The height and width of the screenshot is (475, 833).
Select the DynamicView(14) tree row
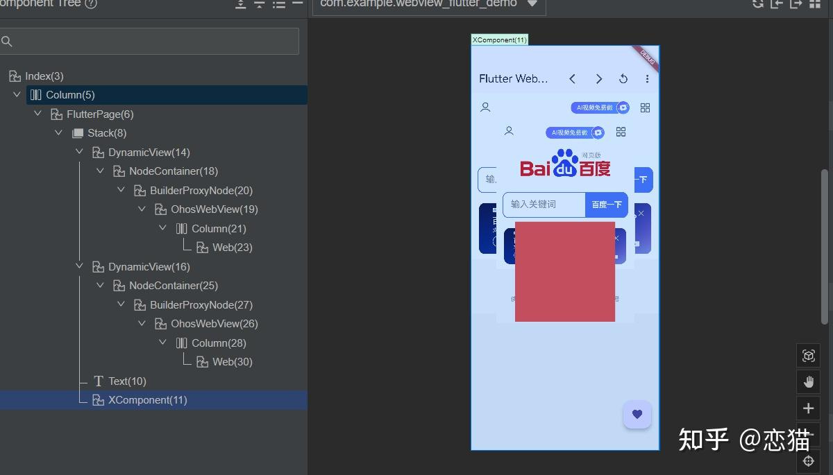point(153,153)
